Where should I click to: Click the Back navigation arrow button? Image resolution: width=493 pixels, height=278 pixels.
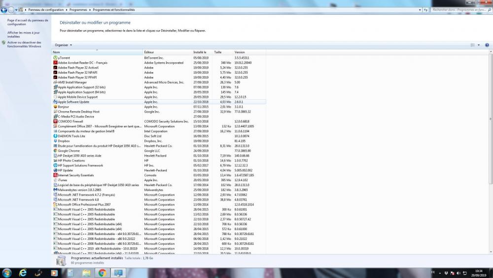(4, 9)
